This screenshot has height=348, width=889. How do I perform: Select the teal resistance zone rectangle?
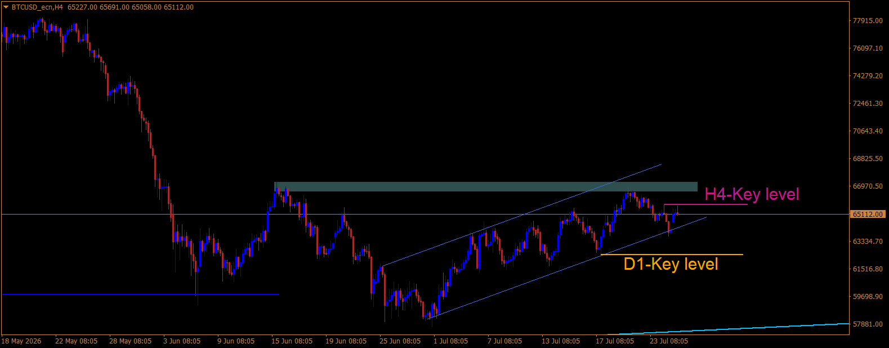(486, 186)
